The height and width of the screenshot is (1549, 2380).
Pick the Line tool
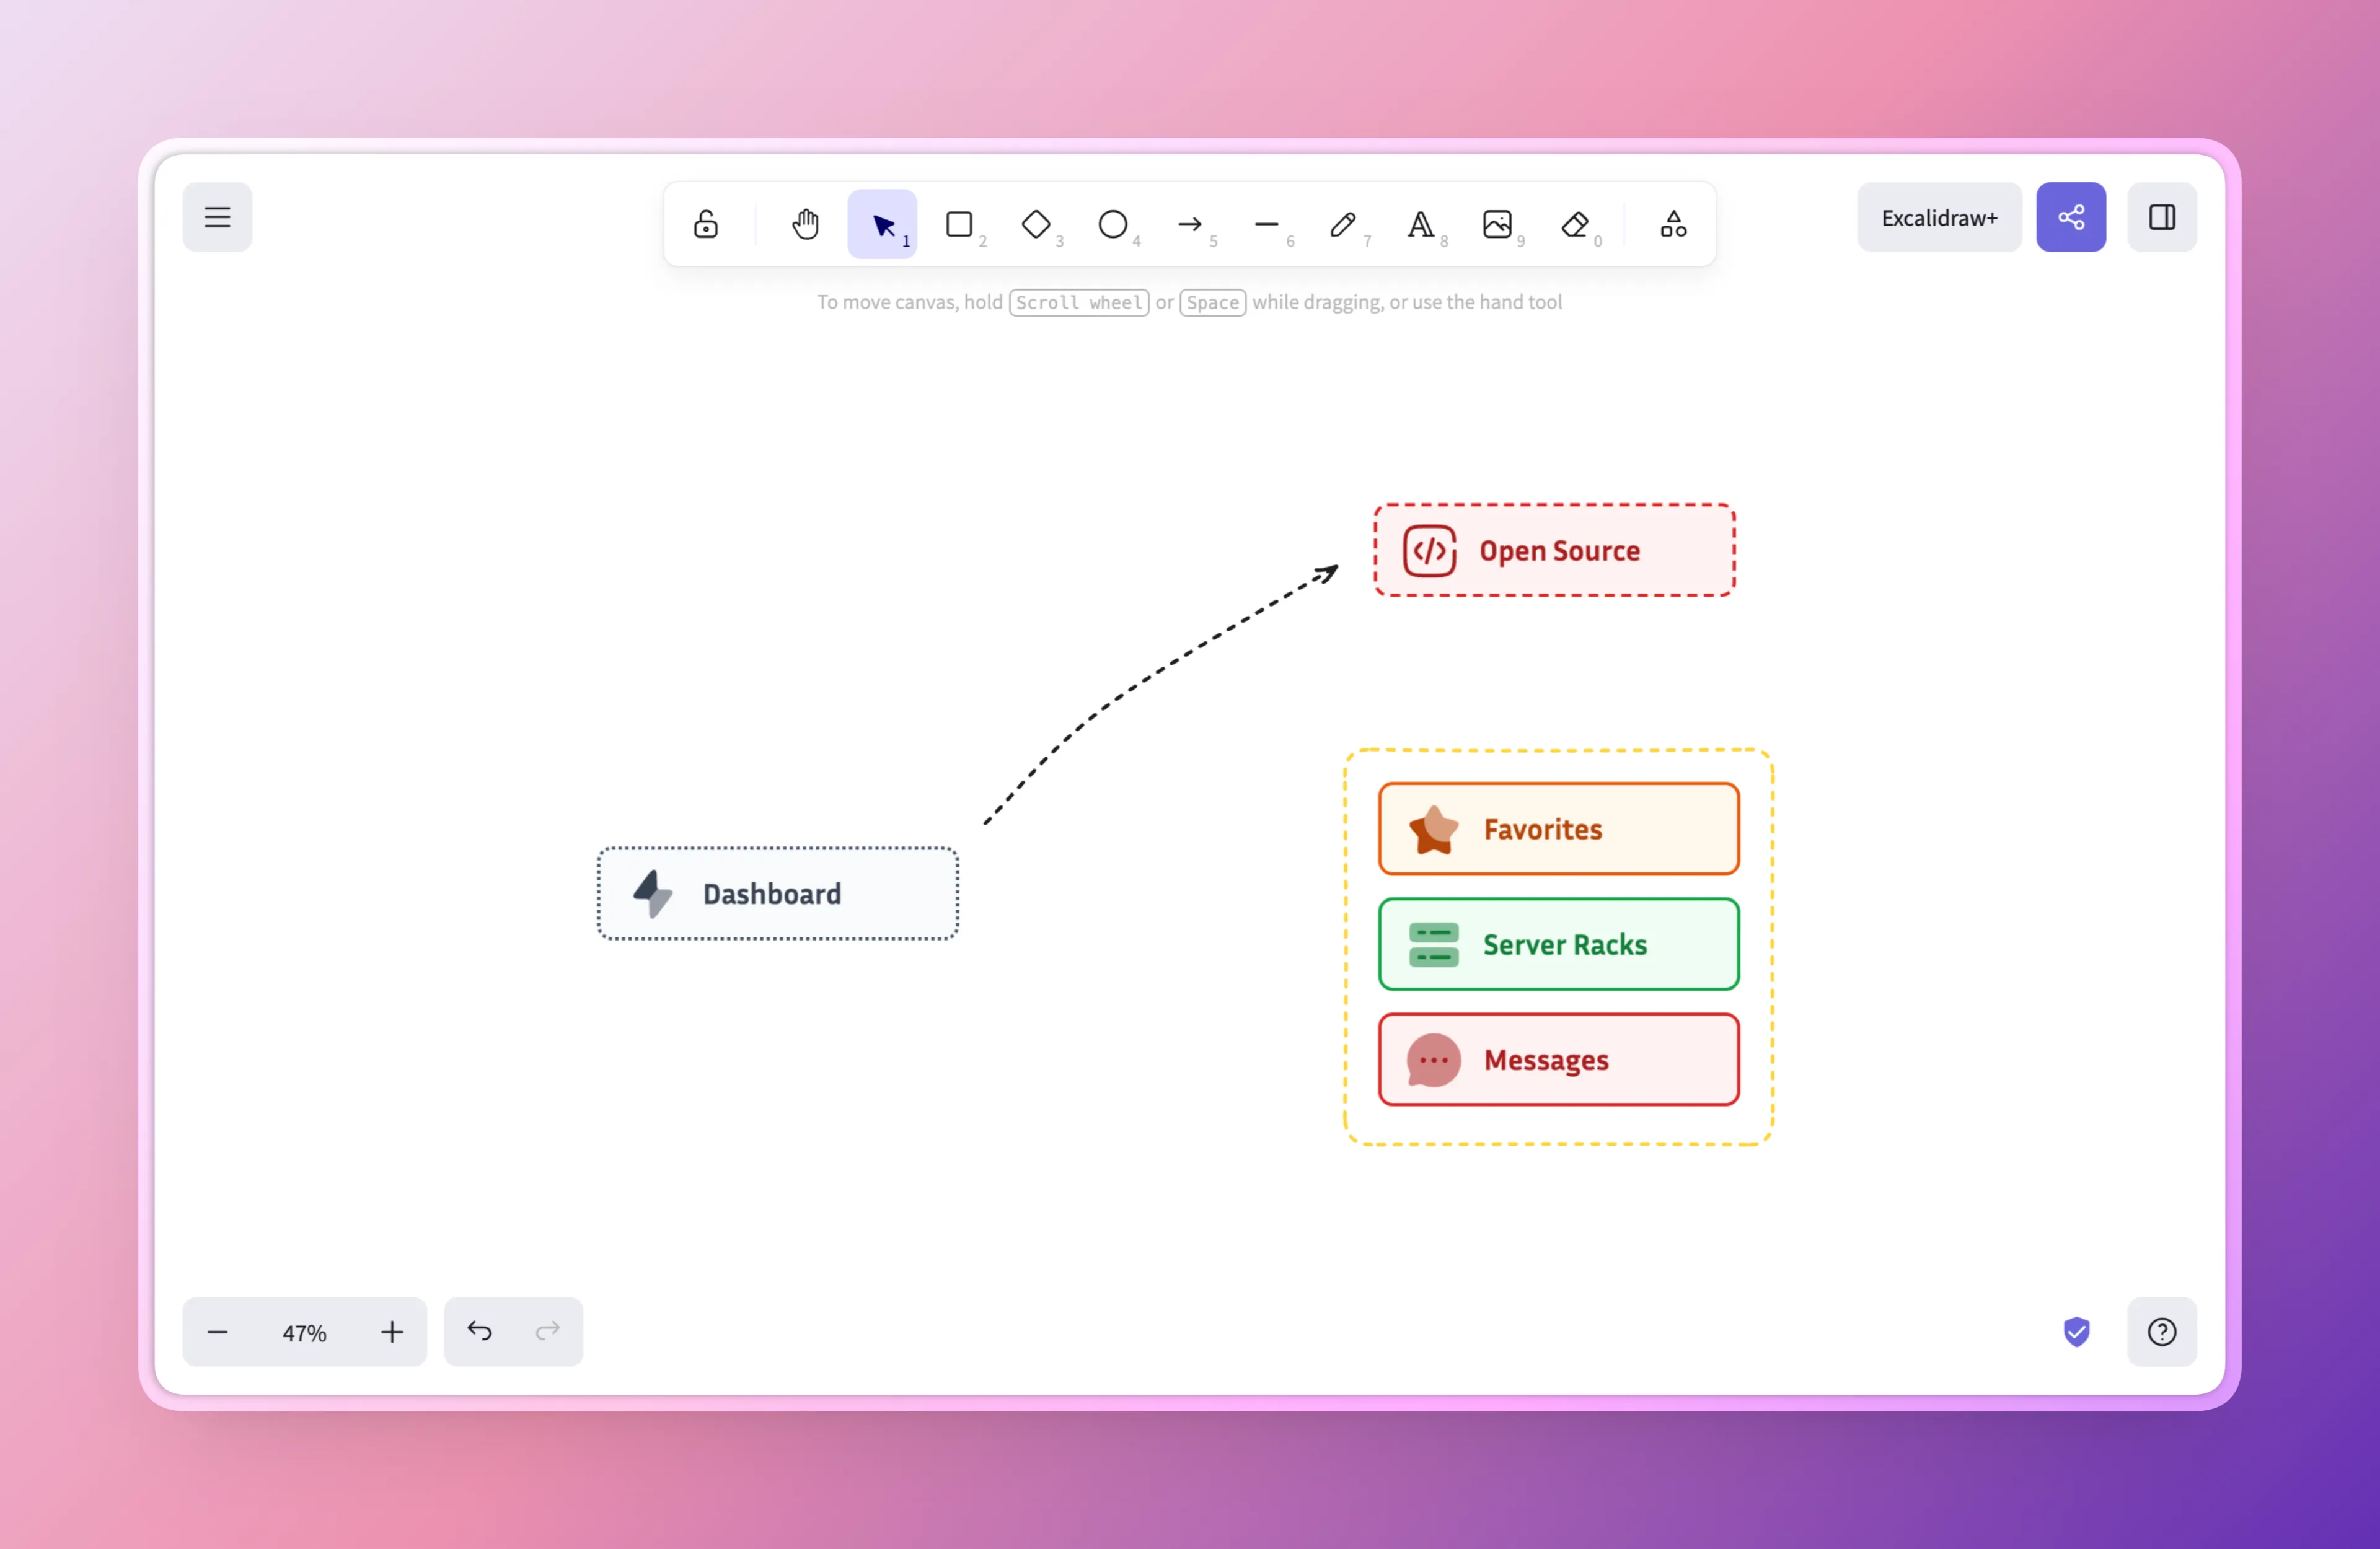point(1266,224)
